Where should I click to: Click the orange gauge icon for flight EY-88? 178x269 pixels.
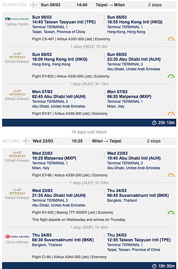pos(171,175)
